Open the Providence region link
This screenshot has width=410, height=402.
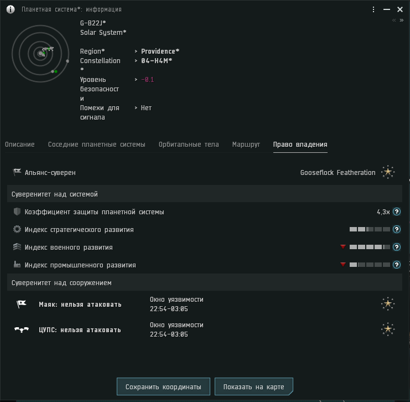[160, 51]
